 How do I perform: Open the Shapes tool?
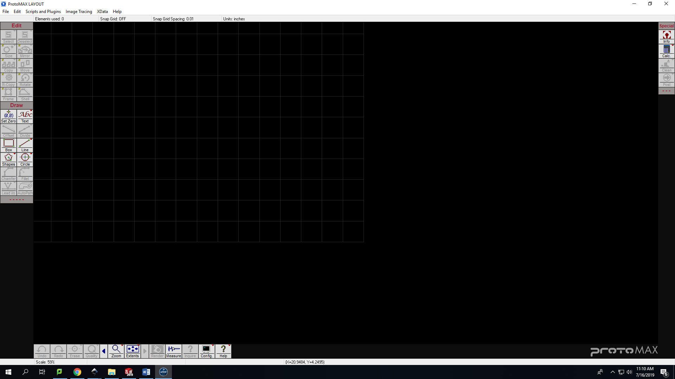[x=8, y=159]
